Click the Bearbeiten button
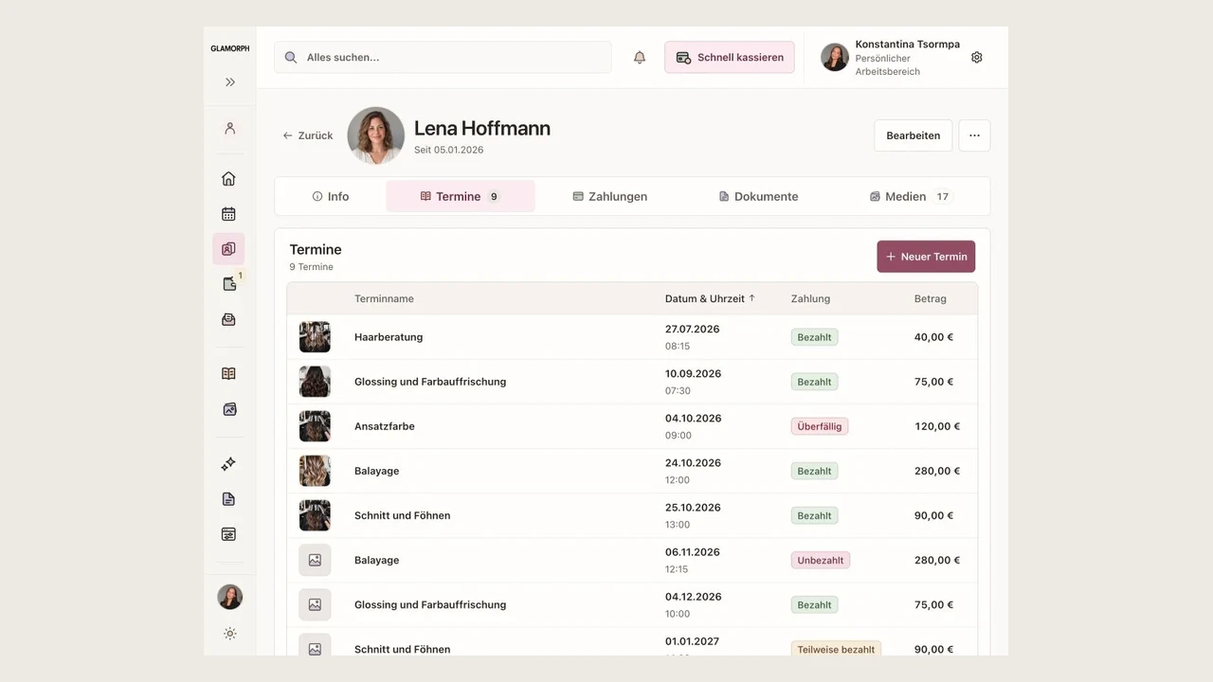 [x=914, y=135]
